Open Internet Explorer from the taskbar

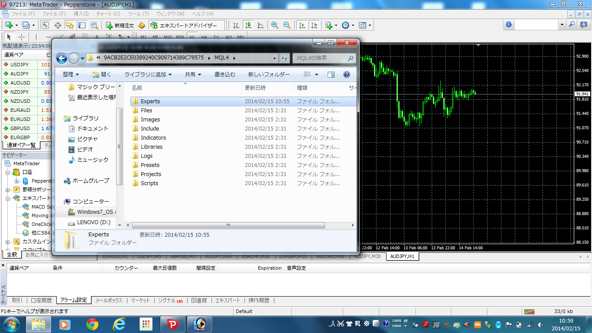119,324
